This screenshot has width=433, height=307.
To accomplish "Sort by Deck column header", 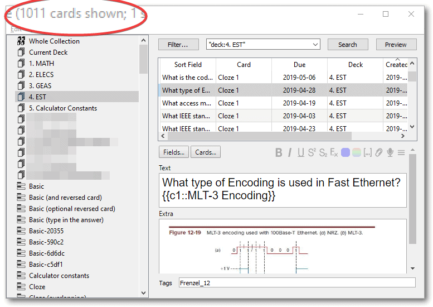I will [355, 64].
